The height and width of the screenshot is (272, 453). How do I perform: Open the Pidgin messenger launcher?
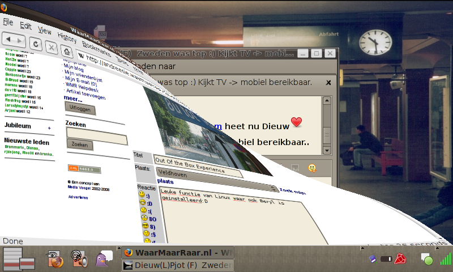pyautogui.click(x=104, y=259)
